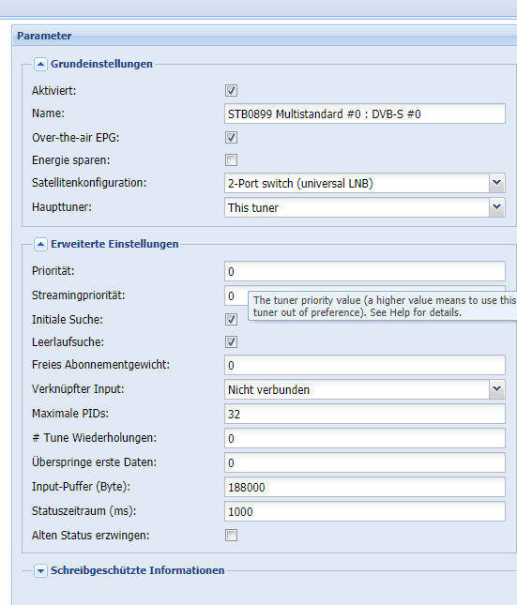Check the Alten Status erzwingen box
This screenshot has width=517, height=605.
point(231,536)
